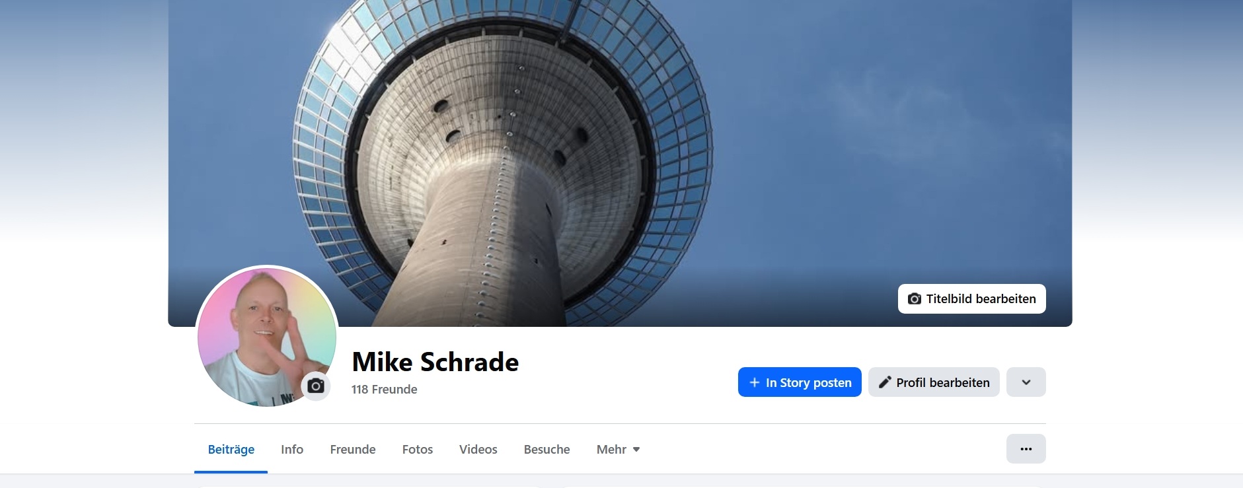The image size is (1243, 488).
Task: Select the Videos tab
Action: (478, 450)
